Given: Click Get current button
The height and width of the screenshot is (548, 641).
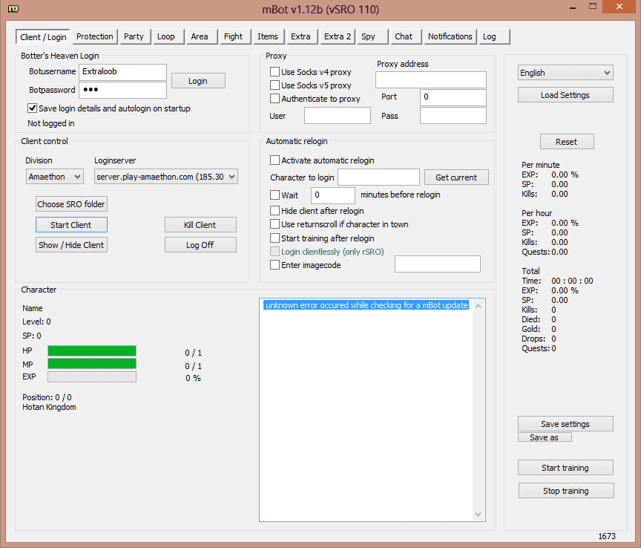Looking at the screenshot, I should click(x=456, y=177).
